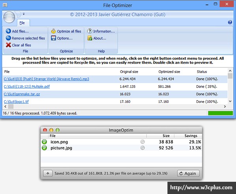The width and height of the screenshot is (236, 194).
Task: Click the green progress bar in status bar
Action: [220, 113]
